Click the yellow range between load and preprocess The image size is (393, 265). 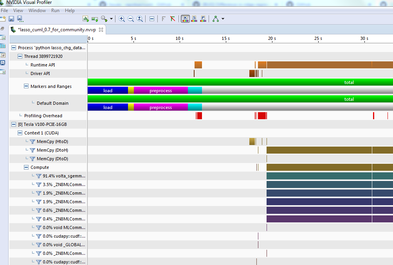point(131,91)
